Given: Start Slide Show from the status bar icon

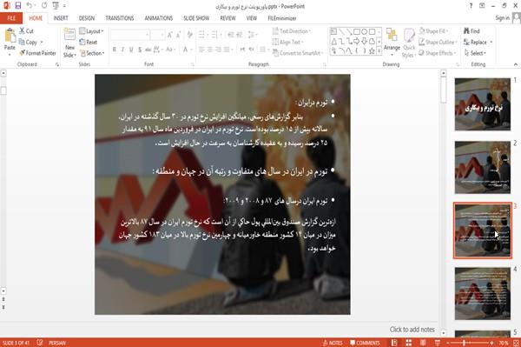Looking at the screenshot, I should tap(438, 343).
